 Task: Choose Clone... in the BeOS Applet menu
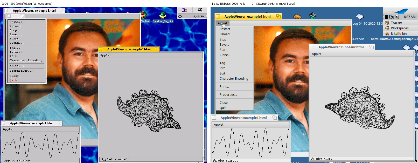click(x=27, y=43)
